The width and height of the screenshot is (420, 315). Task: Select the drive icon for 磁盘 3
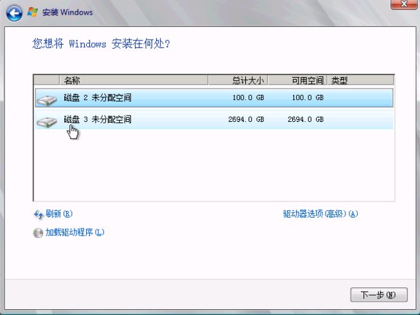tap(46, 121)
